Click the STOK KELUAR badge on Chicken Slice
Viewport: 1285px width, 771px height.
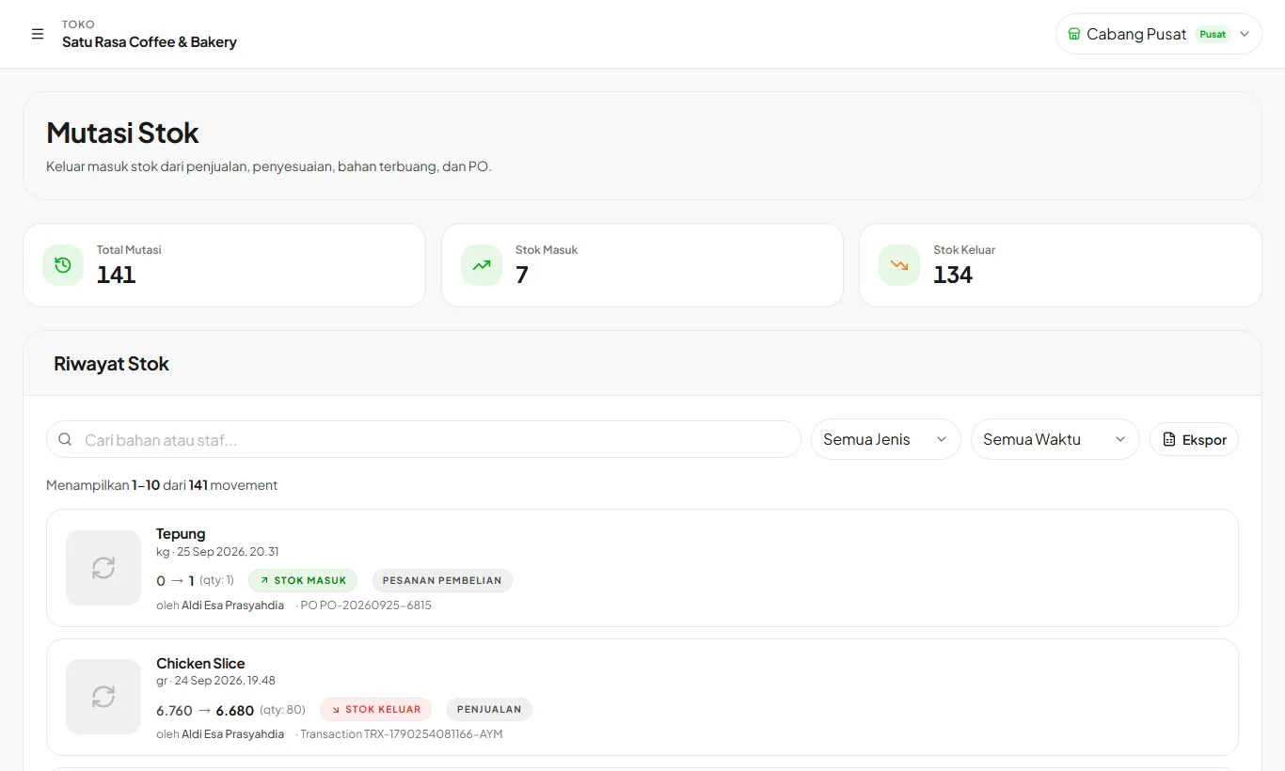point(376,709)
